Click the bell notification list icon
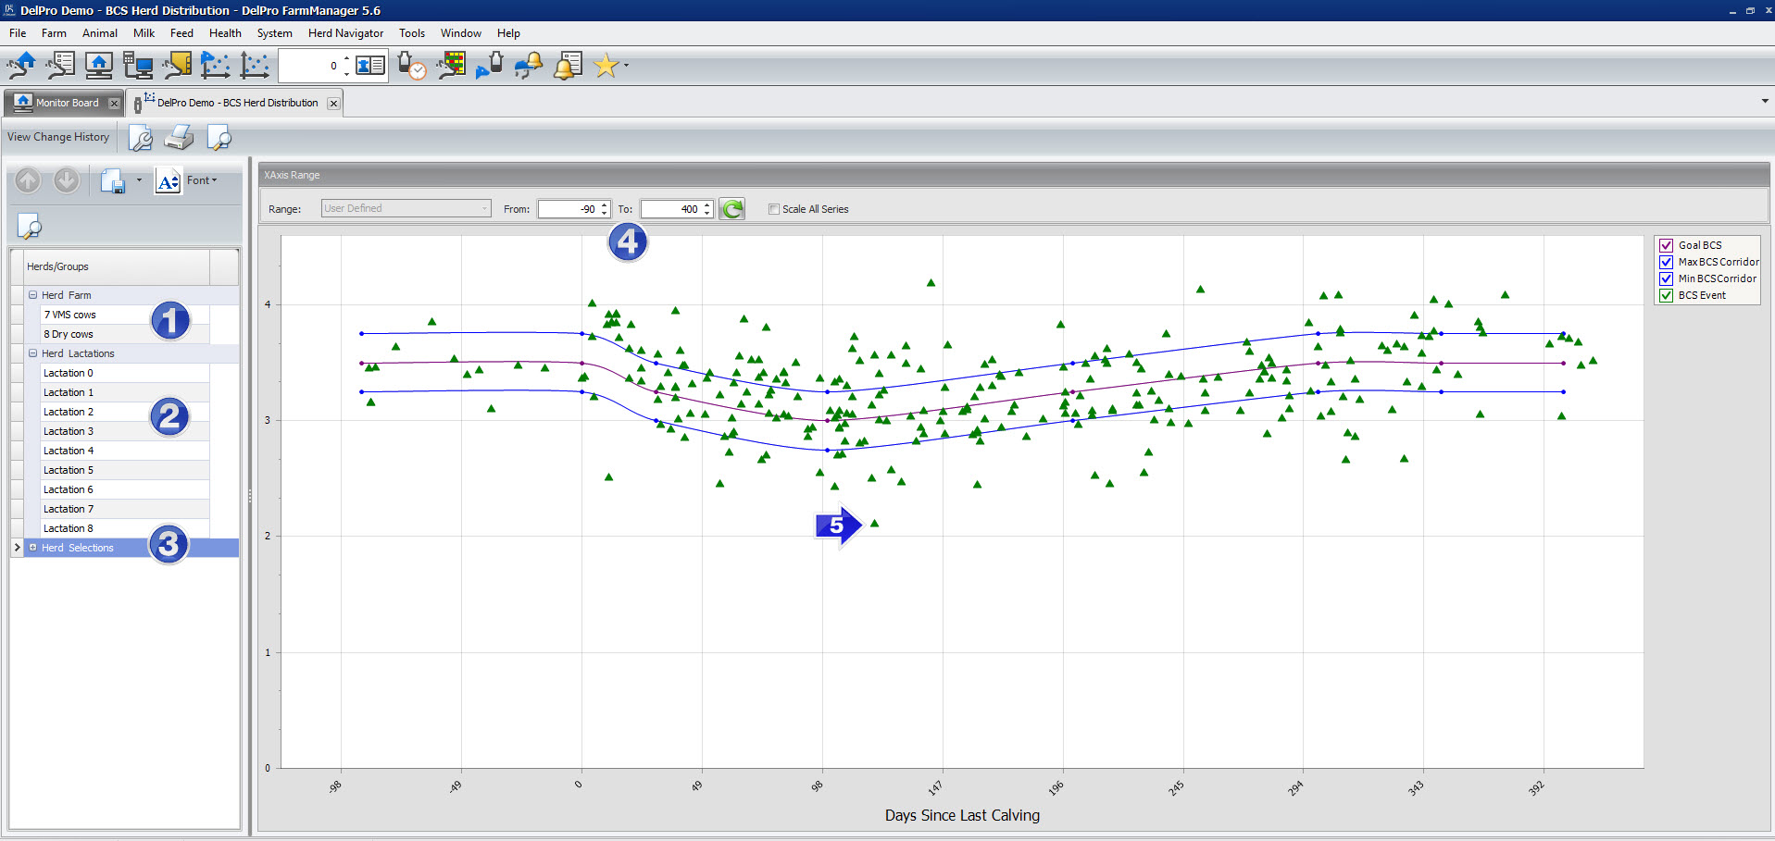The height and width of the screenshot is (841, 1775). pyautogui.click(x=568, y=66)
